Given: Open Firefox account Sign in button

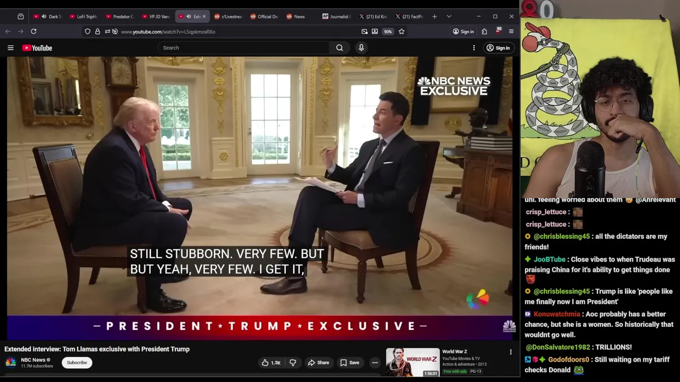Looking at the screenshot, I should coord(463,31).
